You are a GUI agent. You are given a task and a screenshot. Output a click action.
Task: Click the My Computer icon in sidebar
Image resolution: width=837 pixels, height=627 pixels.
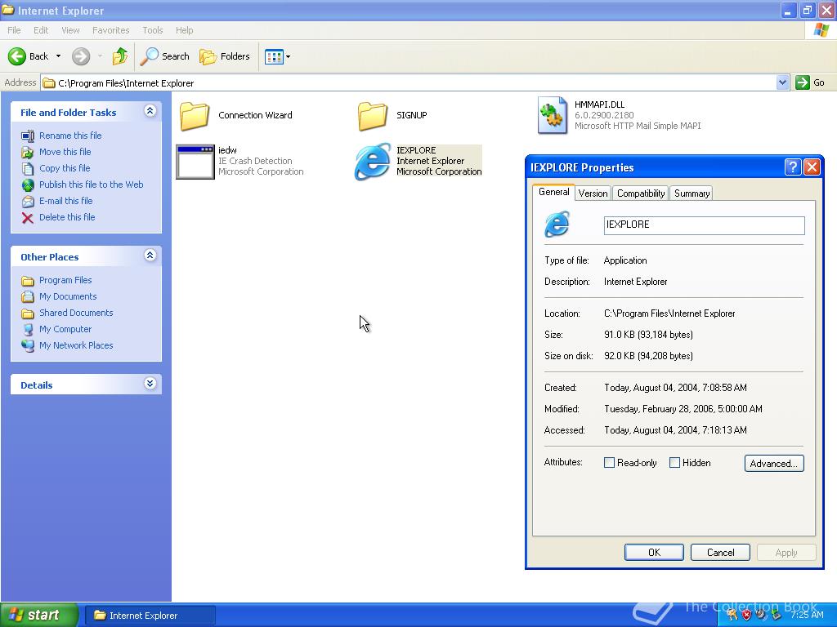pos(28,330)
